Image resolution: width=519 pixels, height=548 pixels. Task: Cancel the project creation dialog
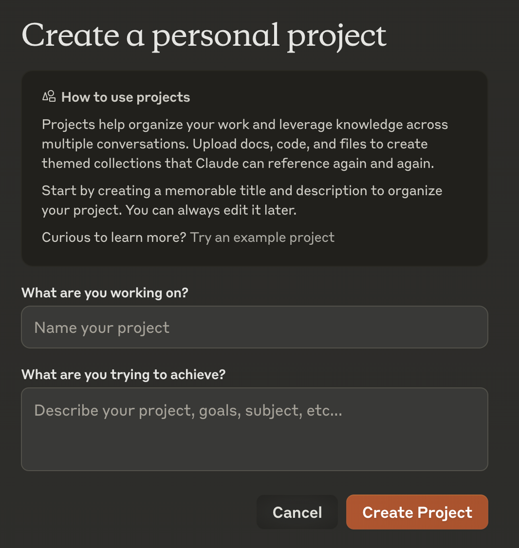click(x=297, y=512)
